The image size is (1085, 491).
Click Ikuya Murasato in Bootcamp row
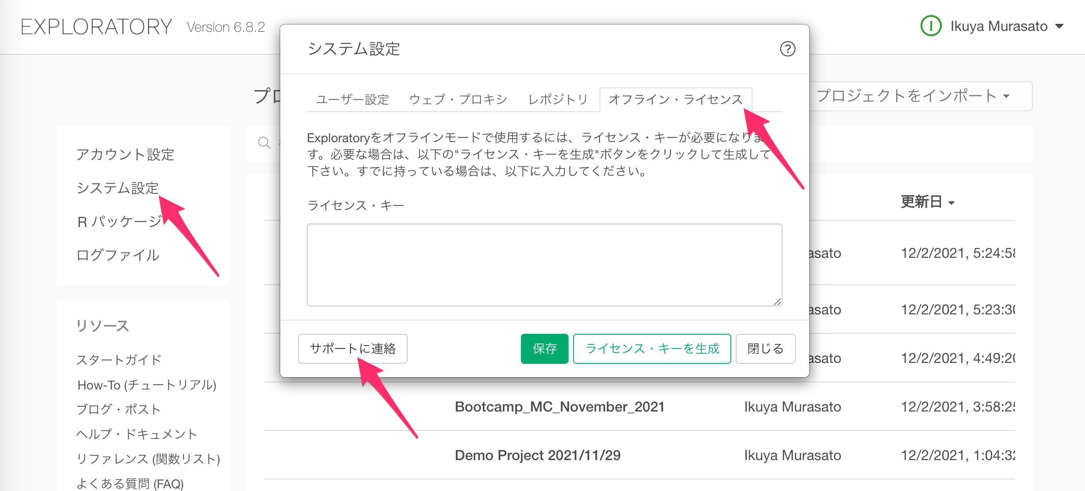pos(793,407)
